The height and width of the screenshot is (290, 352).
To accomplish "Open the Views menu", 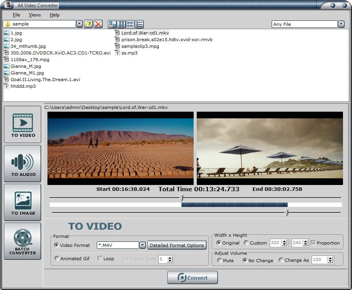I will click(x=34, y=15).
